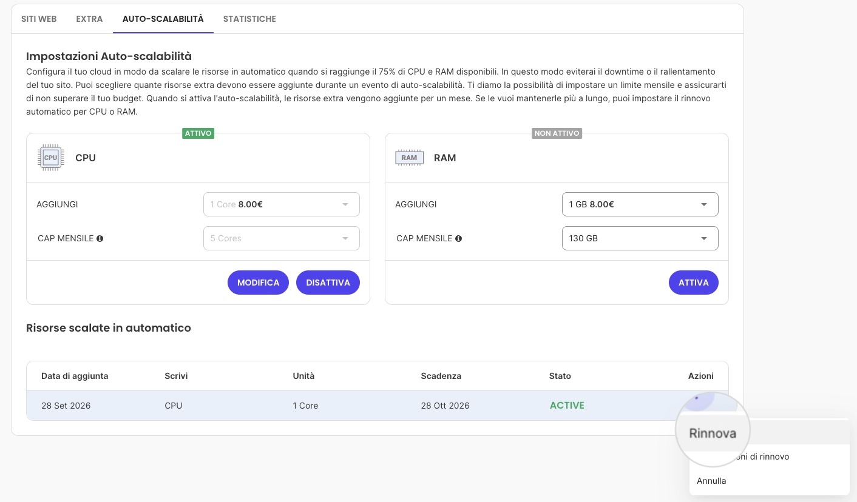Click the 'Stato' column header
Image resolution: width=857 pixels, height=502 pixels.
pos(560,376)
